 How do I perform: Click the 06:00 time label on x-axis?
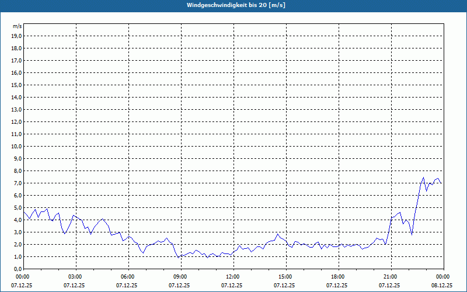coord(128,277)
